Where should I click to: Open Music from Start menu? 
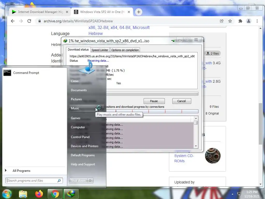pyautogui.click(x=86, y=108)
